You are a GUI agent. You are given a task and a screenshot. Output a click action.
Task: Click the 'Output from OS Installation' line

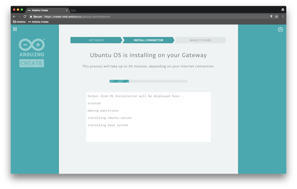click(x=136, y=96)
